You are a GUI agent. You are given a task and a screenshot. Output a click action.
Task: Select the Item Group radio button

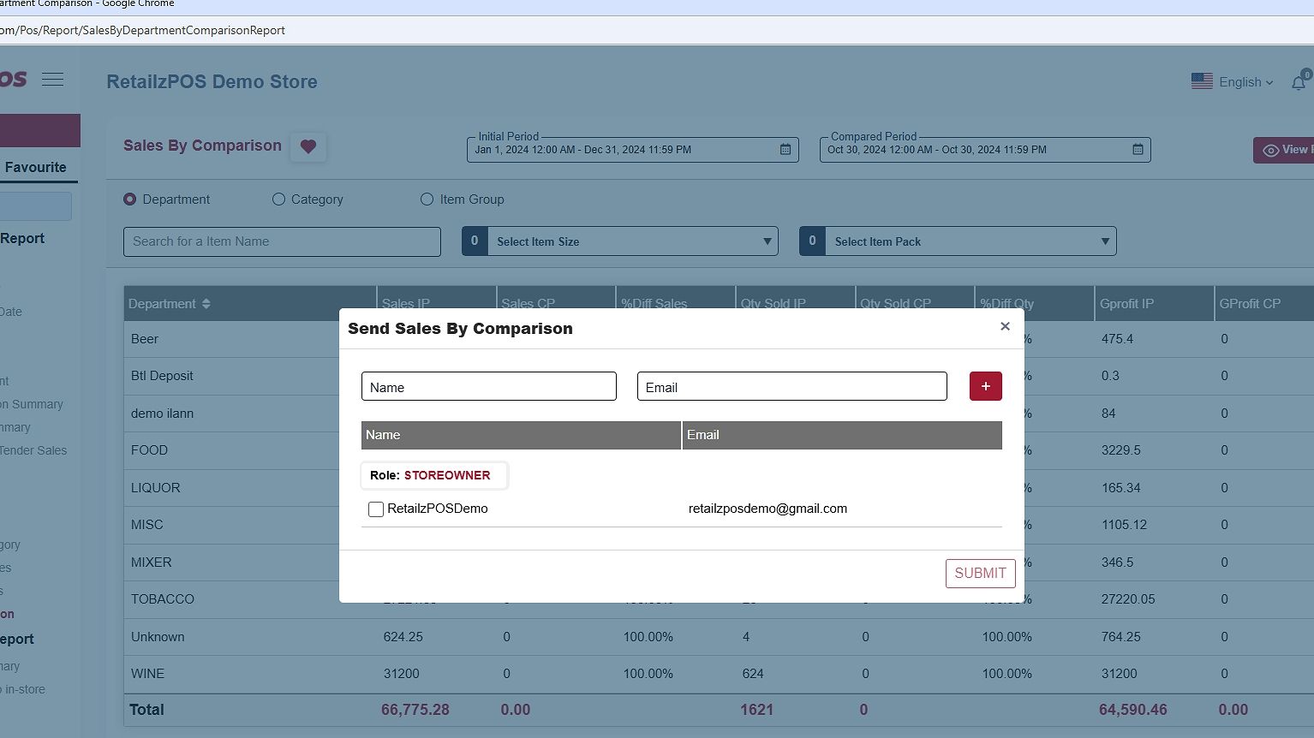427,199
